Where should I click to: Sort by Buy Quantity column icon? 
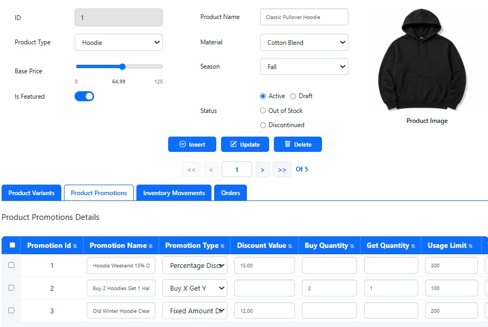coord(352,246)
